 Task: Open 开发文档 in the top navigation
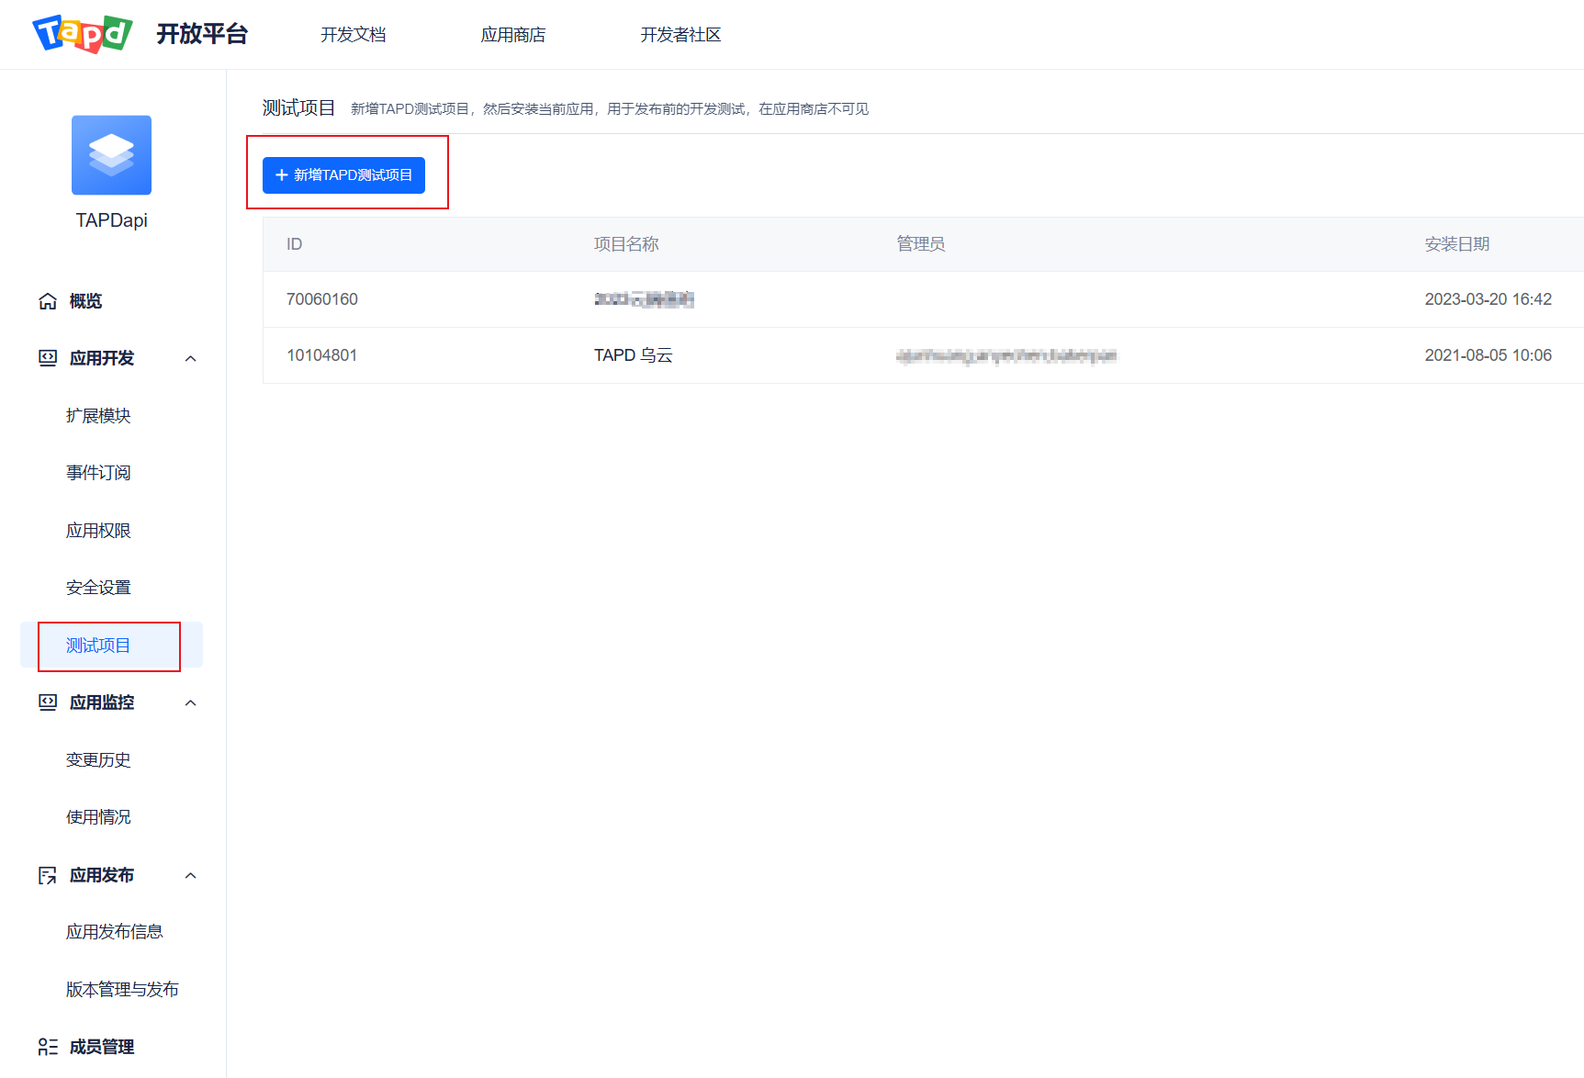pyautogui.click(x=353, y=34)
